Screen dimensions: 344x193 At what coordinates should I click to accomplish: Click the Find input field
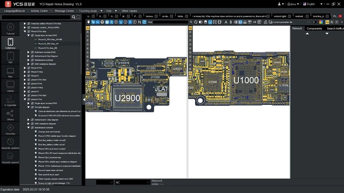click(170, 22)
